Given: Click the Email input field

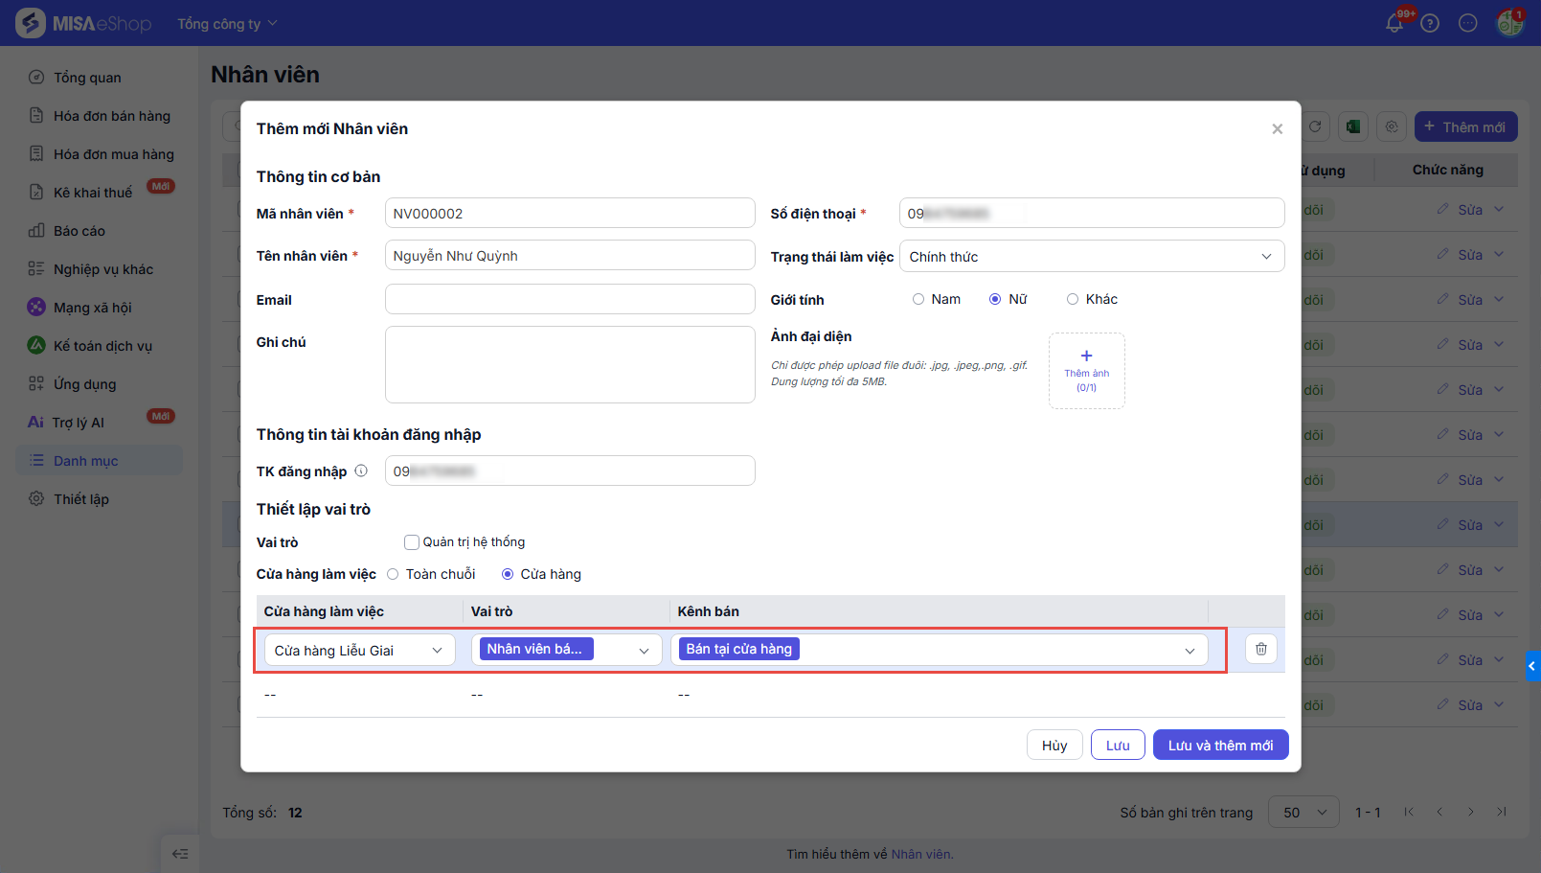Looking at the screenshot, I should coord(570,299).
